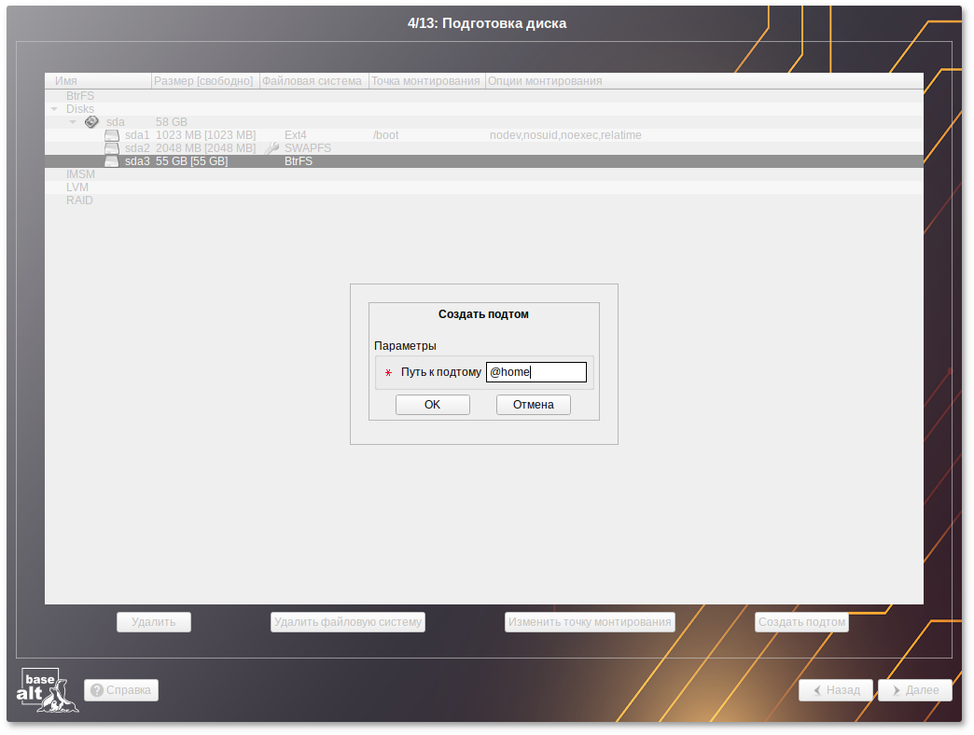Viewport: 974px width, 735px height.
Task: Click the sda hard disk icon
Action: (x=91, y=122)
